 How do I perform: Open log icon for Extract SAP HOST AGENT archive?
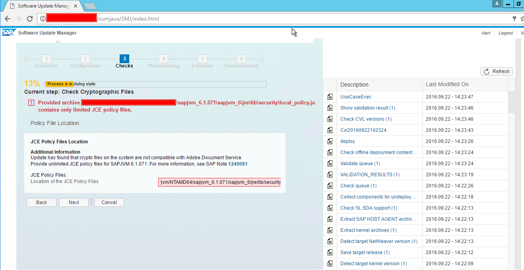330,219
